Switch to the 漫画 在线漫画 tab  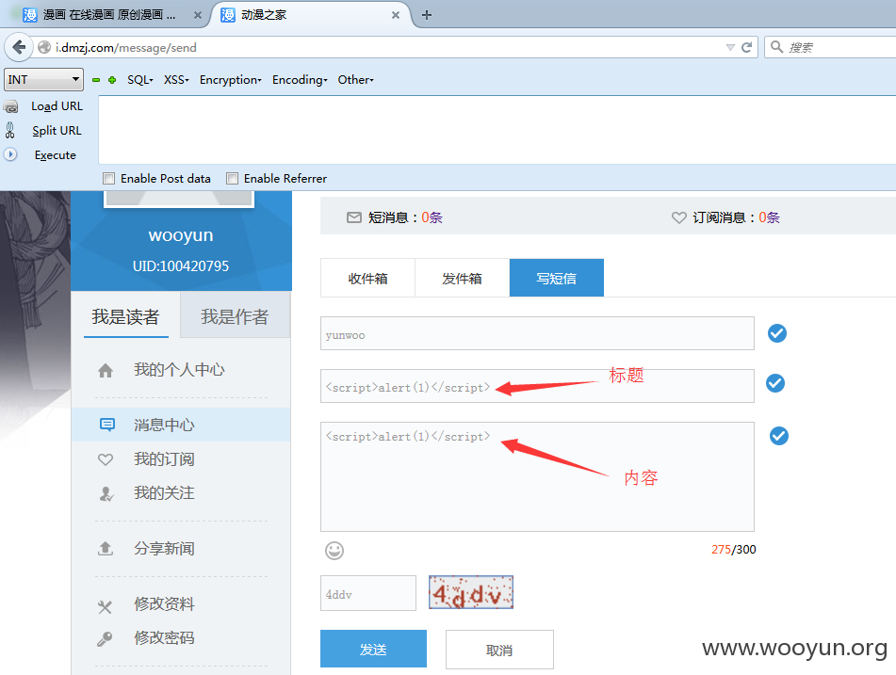pyautogui.click(x=106, y=15)
